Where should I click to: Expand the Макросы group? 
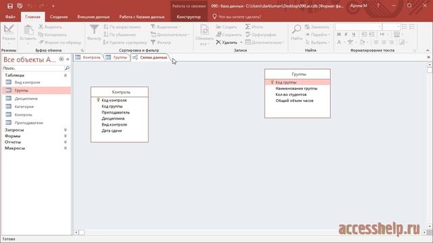click(x=66, y=148)
